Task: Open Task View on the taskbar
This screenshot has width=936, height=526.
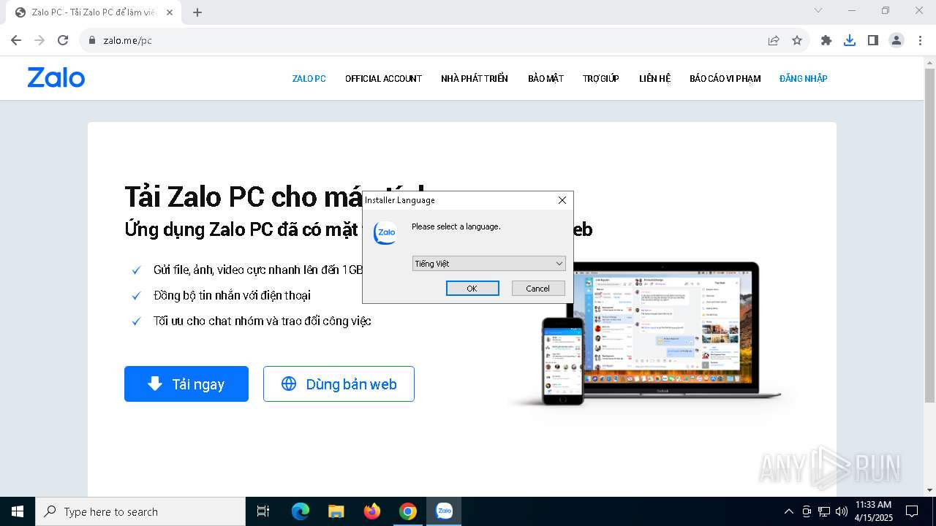Action: 263,511
